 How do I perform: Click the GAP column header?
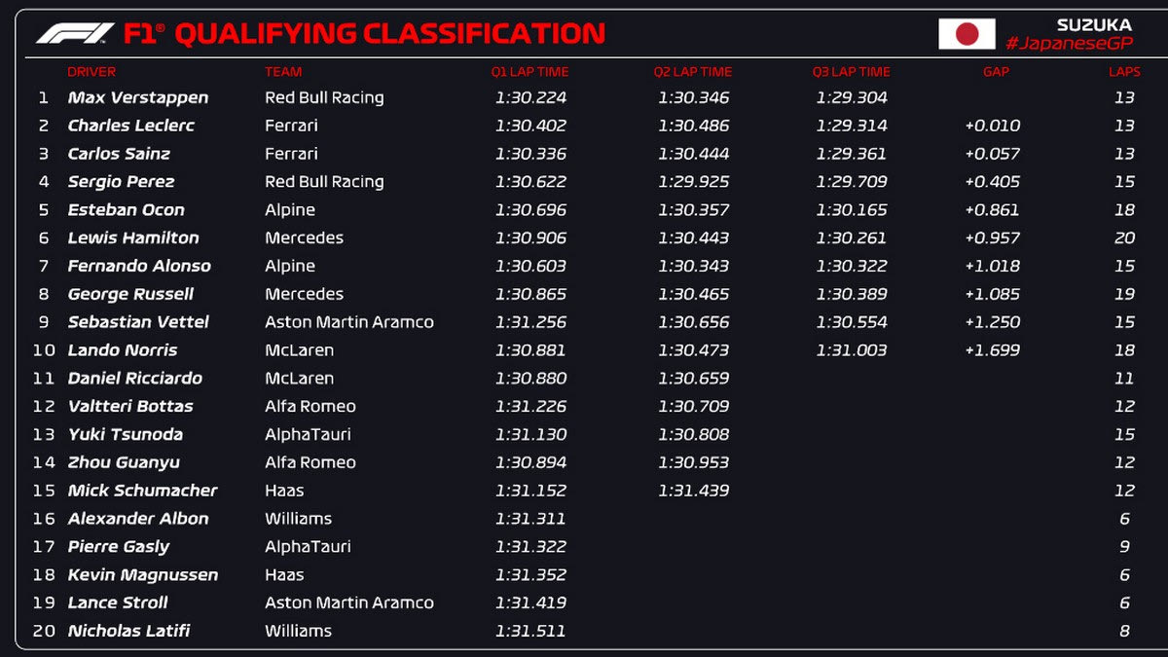pos(996,71)
